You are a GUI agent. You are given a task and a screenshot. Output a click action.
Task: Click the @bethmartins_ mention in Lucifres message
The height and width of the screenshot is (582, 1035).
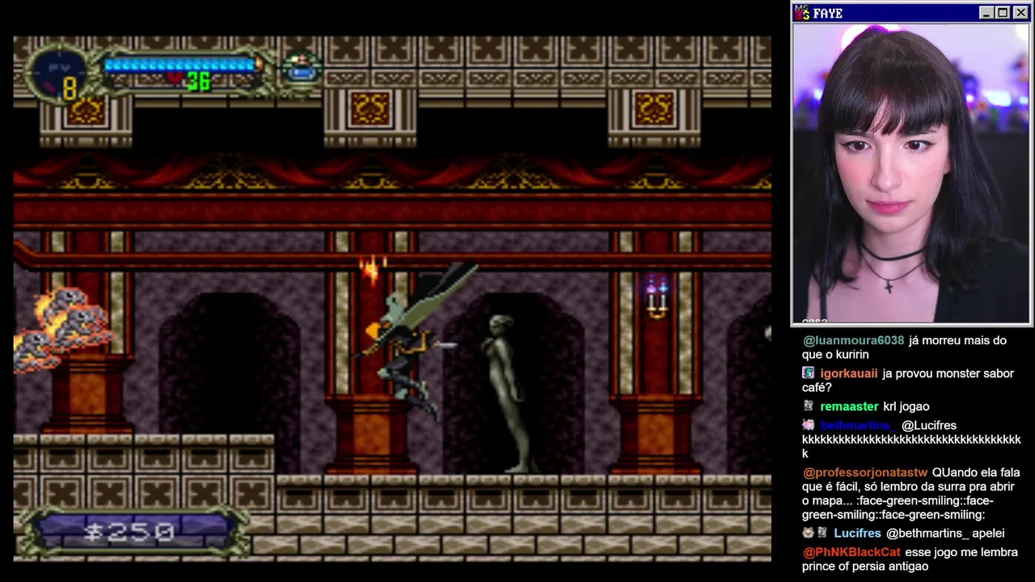(926, 533)
